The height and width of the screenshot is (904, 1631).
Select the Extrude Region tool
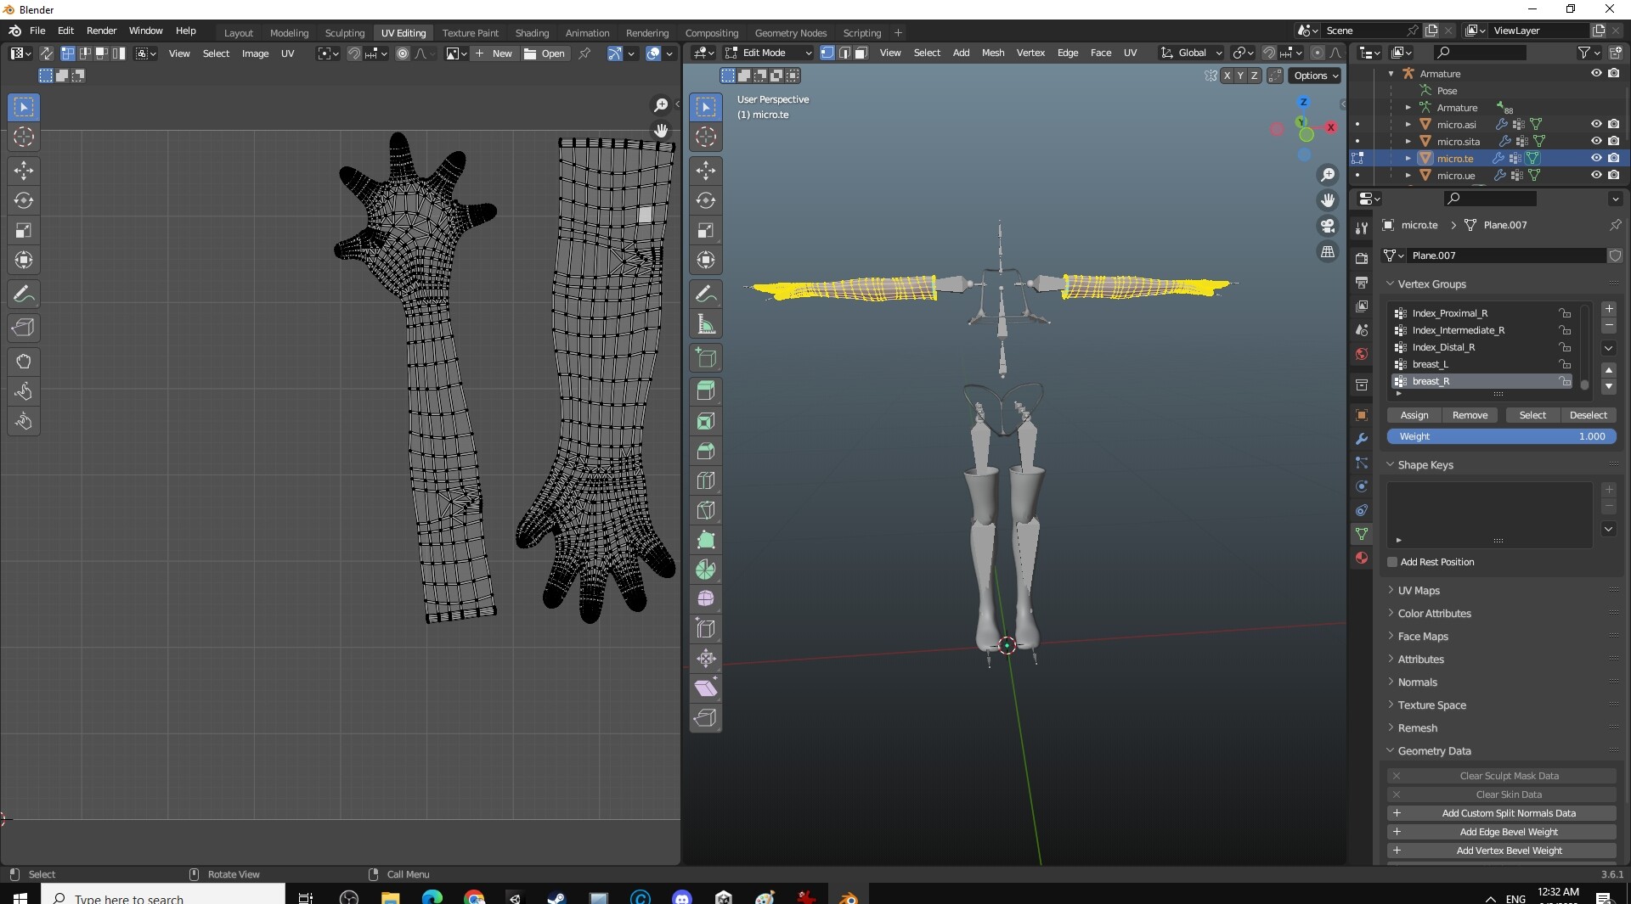pos(706,390)
